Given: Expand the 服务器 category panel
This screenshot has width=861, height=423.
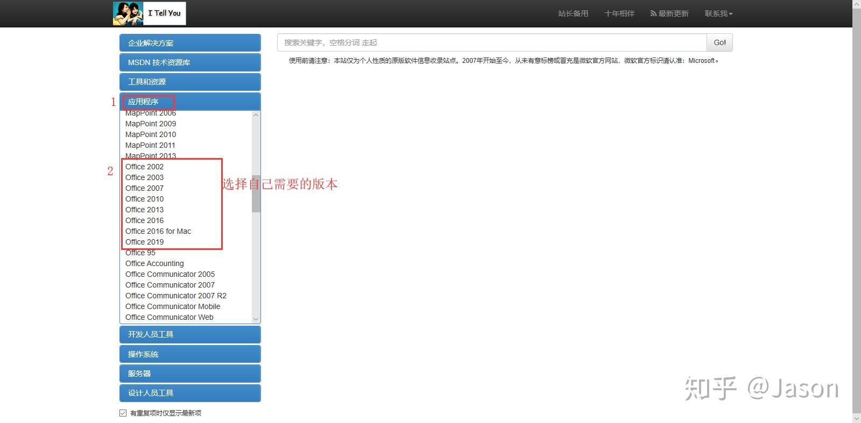Looking at the screenshot, I should [190, 374].
